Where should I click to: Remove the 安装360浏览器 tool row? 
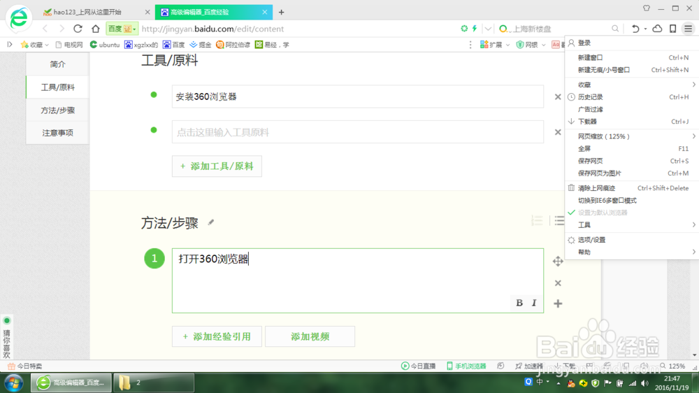tap(558, 97)
